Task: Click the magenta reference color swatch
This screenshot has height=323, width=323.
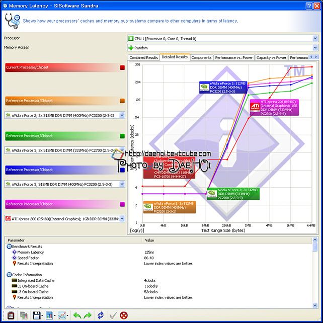Action: (122, 204)
